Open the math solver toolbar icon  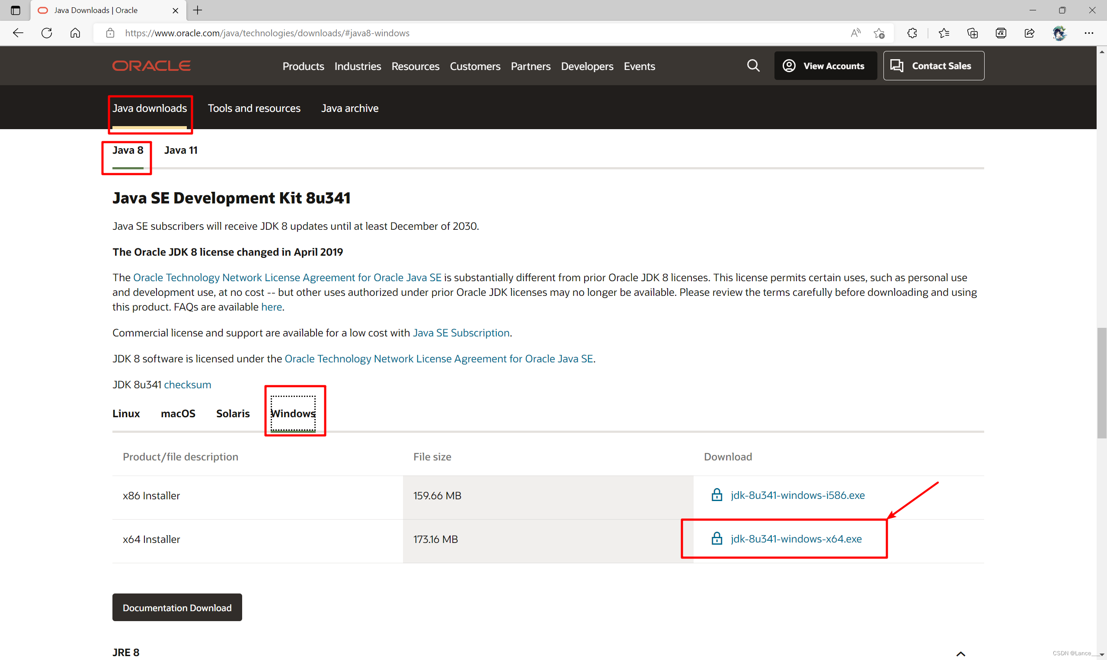[1001, 33]
